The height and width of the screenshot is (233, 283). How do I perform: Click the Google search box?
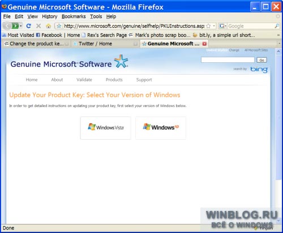click(251, 26)
